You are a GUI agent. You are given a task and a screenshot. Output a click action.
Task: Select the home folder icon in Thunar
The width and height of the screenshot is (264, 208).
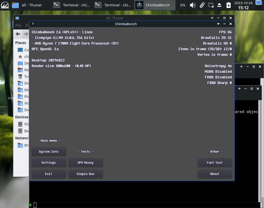click(20, 57)
